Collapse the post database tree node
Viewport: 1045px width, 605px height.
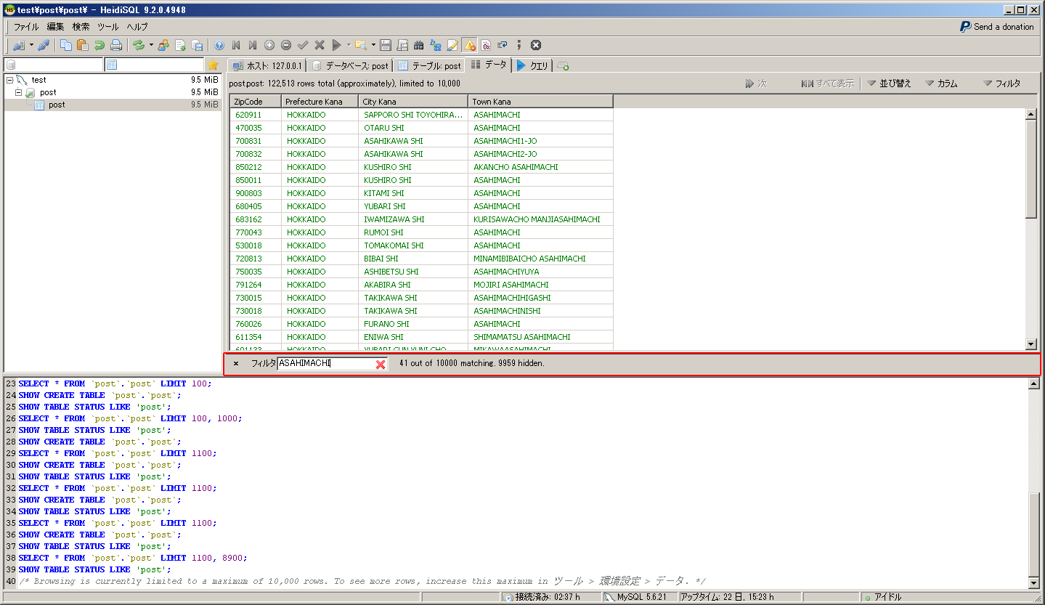coord(19,92)
